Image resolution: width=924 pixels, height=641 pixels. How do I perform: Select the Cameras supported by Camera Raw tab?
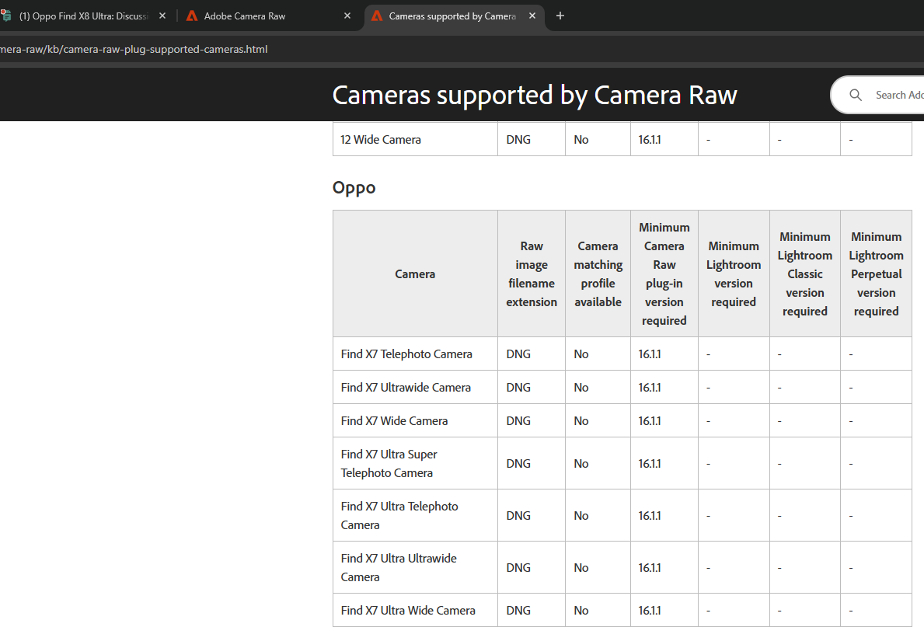(452, 16)
